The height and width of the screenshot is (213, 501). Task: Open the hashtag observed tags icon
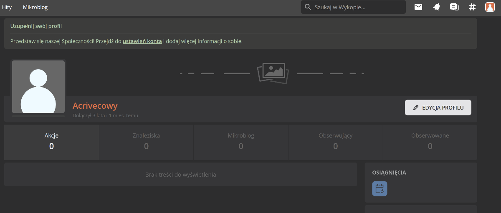coord(472,7)
